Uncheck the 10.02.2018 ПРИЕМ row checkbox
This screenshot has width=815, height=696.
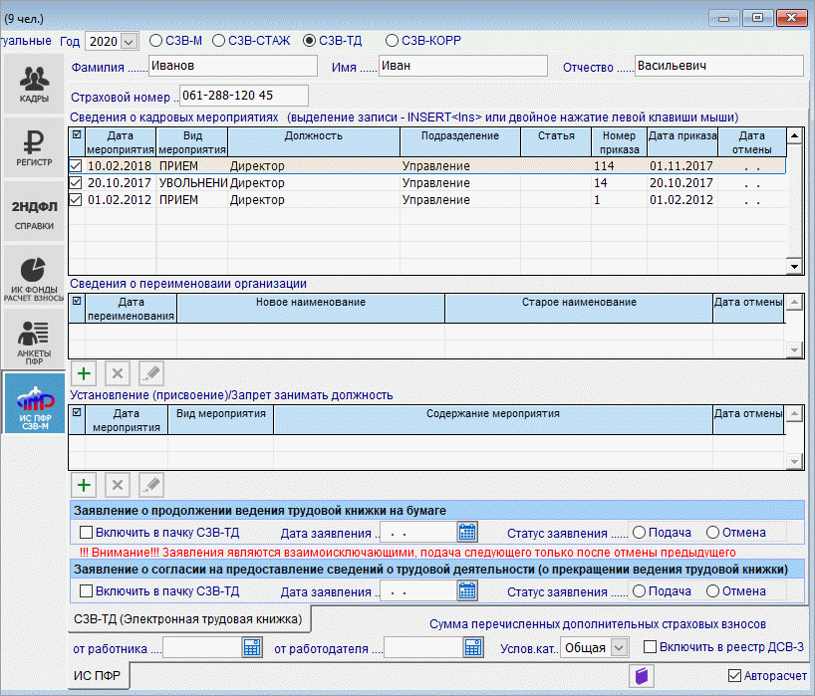point(76,165)
